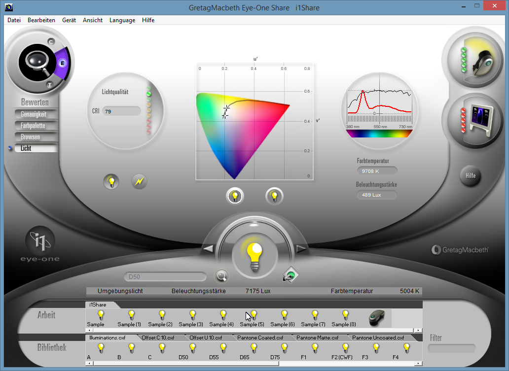Click the lightning flash icon
Image resolution: width=509 pixels, height=371 pixels.
point(139,181)
